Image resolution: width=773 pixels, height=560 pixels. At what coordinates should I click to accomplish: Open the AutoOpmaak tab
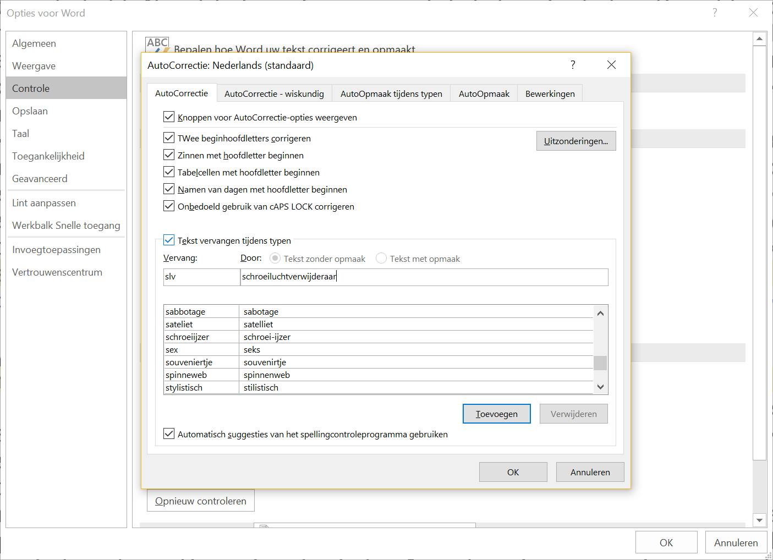(x=484, y=94)
